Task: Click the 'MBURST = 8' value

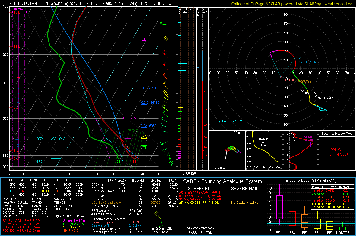Action: click(x=63, y=209)
